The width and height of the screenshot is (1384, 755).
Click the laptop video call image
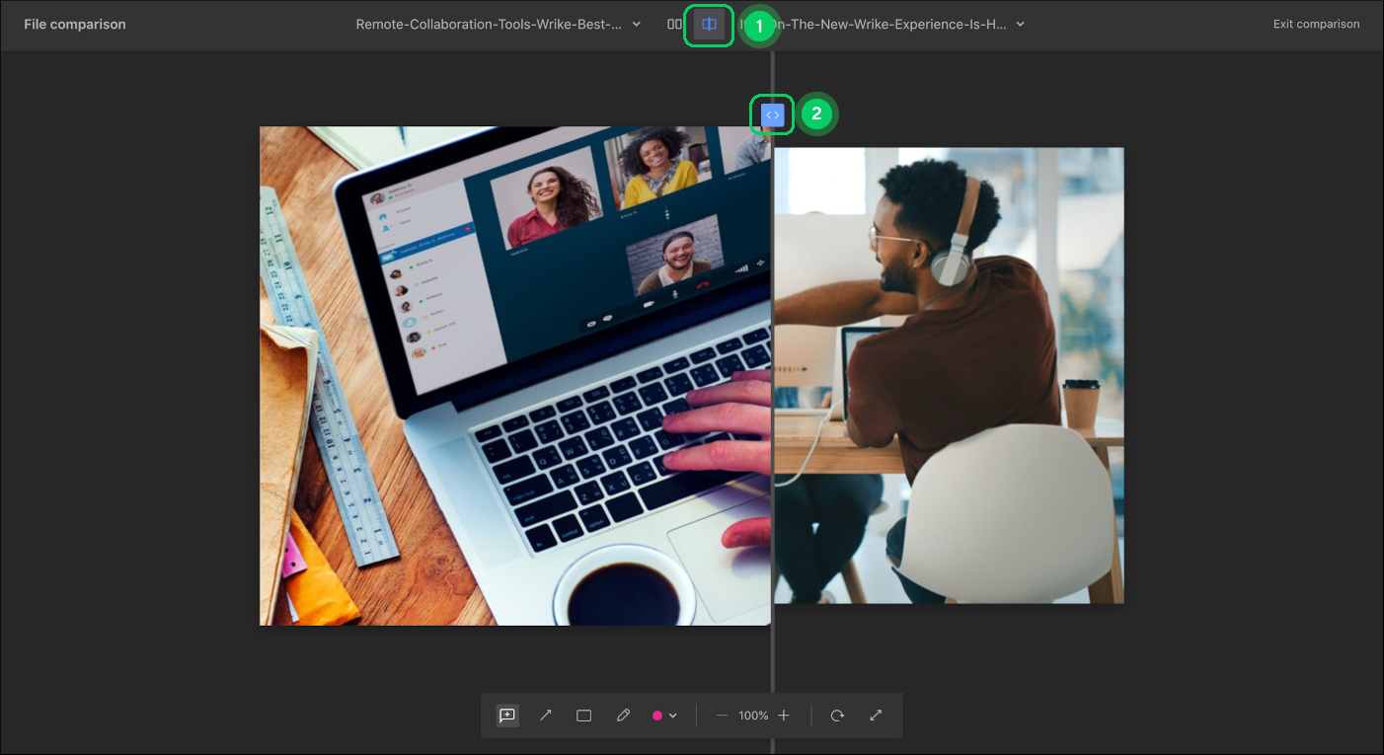pyautogui.click(x=513, y=375)
